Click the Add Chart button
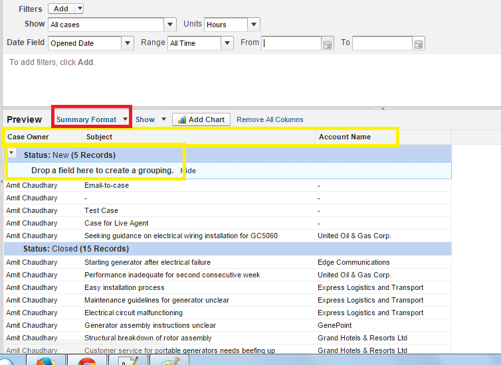Image resolution: width=501 pixels, height=365 pixels. click(x=201, y=119)
